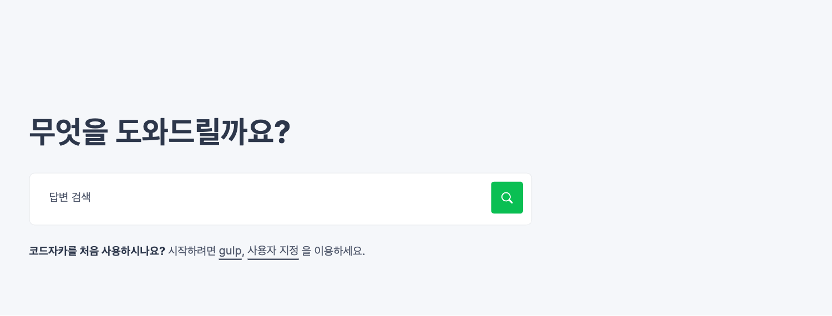Screen dimensions: 832x316
Task: Select the green square search icon button
Action: [x=506, y=198]
